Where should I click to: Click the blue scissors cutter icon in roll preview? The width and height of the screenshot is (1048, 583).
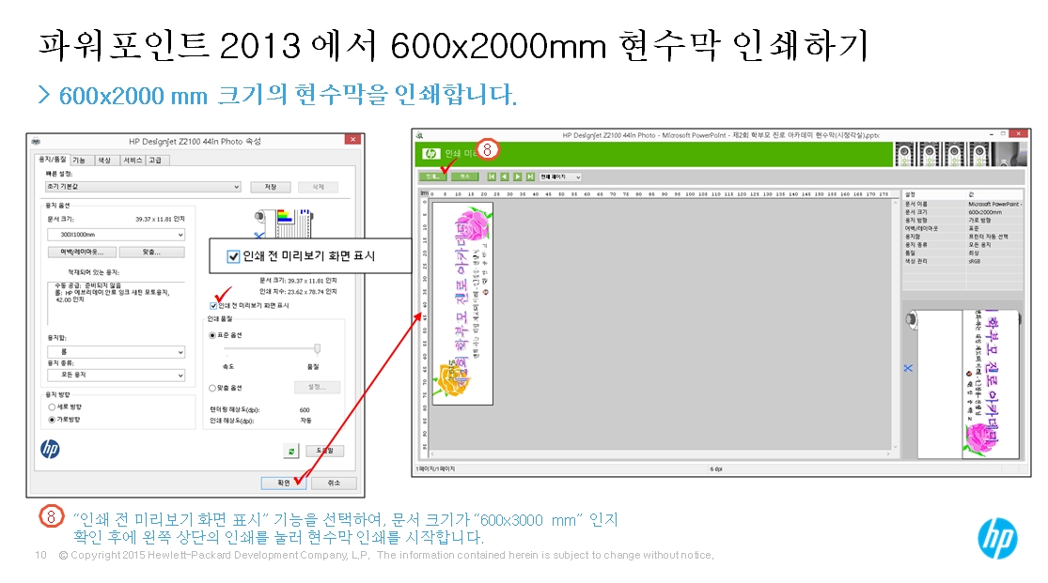908,368
